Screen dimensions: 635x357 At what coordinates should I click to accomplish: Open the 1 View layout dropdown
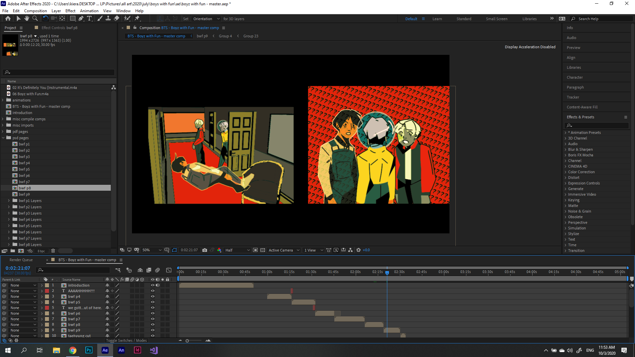(x=314, y=250)
